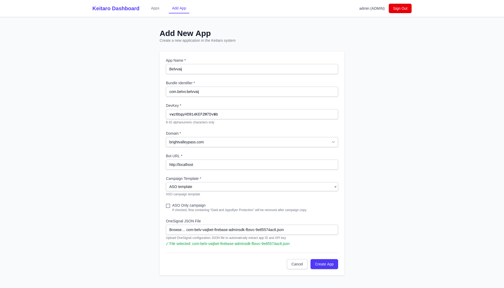The width and height of the screenshot is (504, 288).
Task: Click the admin (ADMIN) user label
Action: point(372,8)
